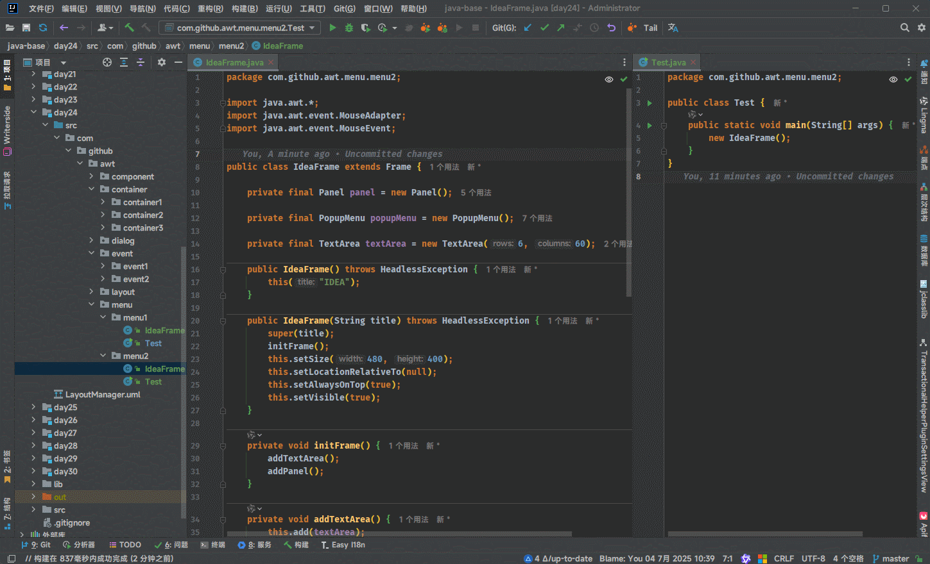Screen dimensions: 930x564
Task: Toggle reader mode eye icon in IdeaFrame editor
Action: (x=608, y=79)
